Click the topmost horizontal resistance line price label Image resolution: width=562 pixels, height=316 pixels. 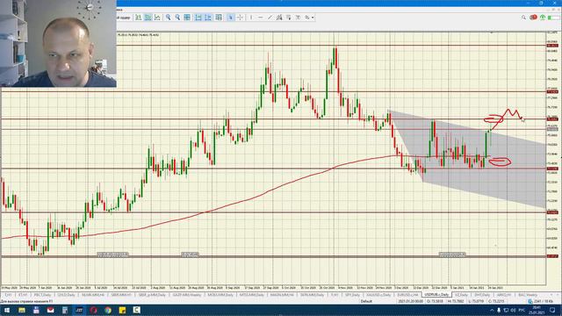(552, 46)
